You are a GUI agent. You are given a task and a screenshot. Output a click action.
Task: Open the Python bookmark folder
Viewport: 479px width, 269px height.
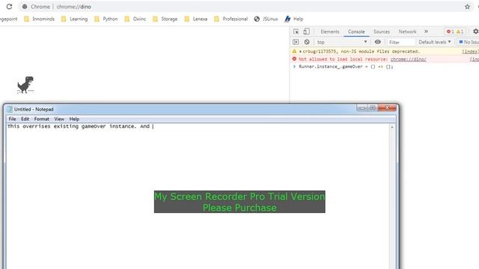tap(106, 19)
